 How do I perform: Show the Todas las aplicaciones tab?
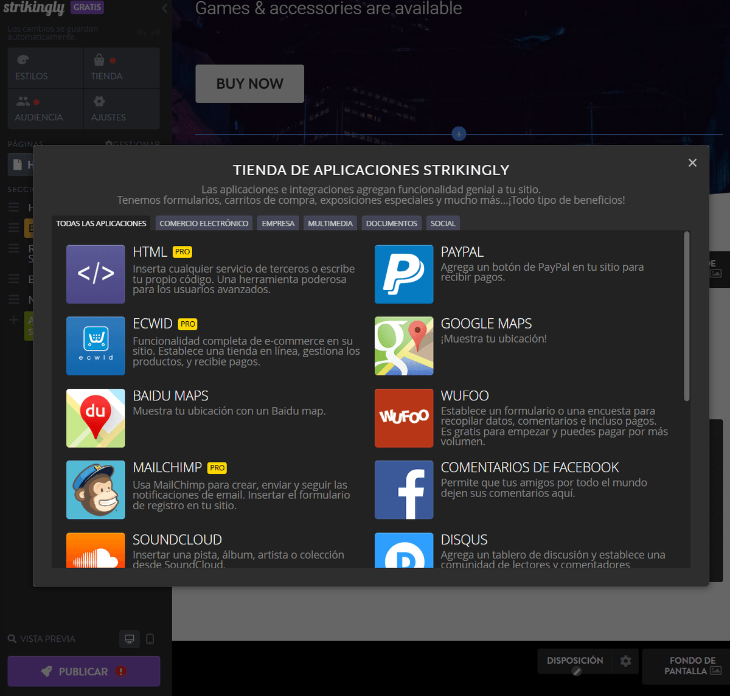coord(101,223)
